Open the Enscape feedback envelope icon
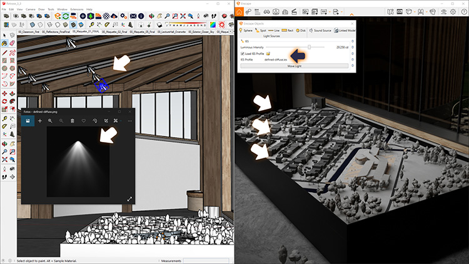 (133, 16)
